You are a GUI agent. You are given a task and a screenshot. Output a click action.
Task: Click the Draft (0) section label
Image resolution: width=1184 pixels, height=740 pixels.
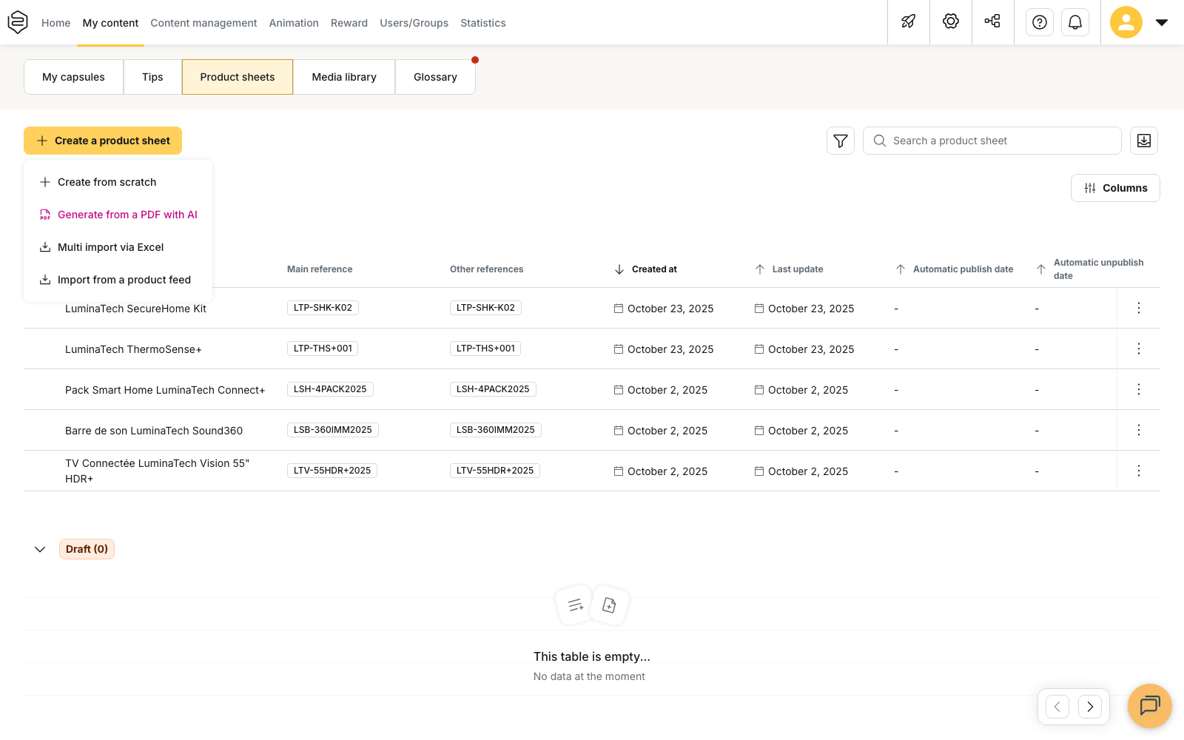(87, 549)
